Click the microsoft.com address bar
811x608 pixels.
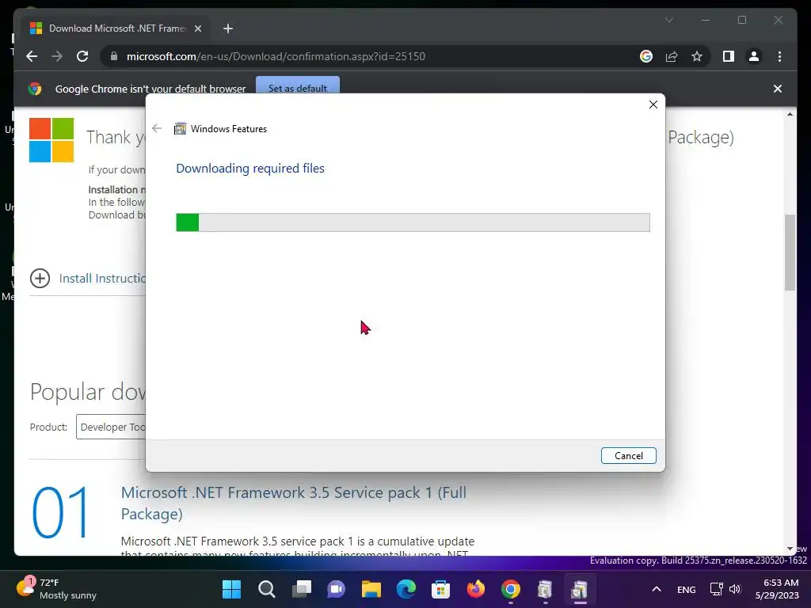[372, 56]
